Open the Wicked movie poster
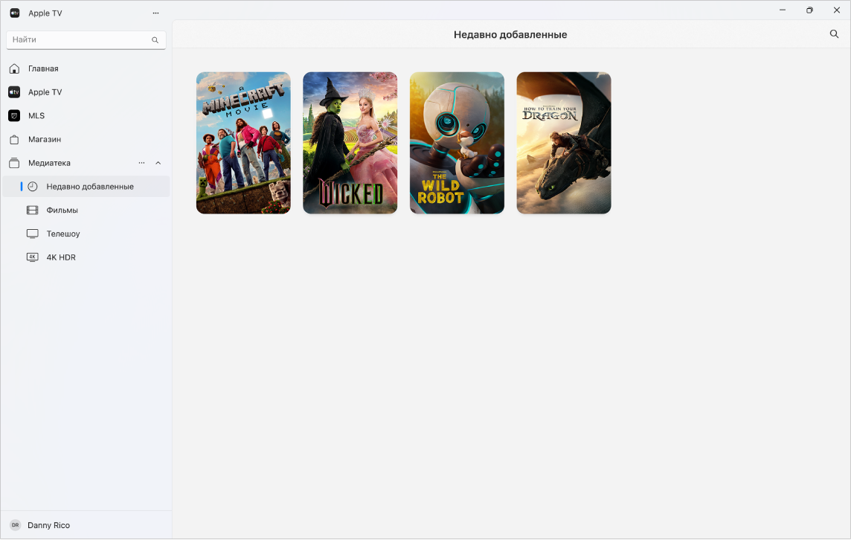Image resolution: width=851 pixels, height=540 pixels. coord(350,143)
